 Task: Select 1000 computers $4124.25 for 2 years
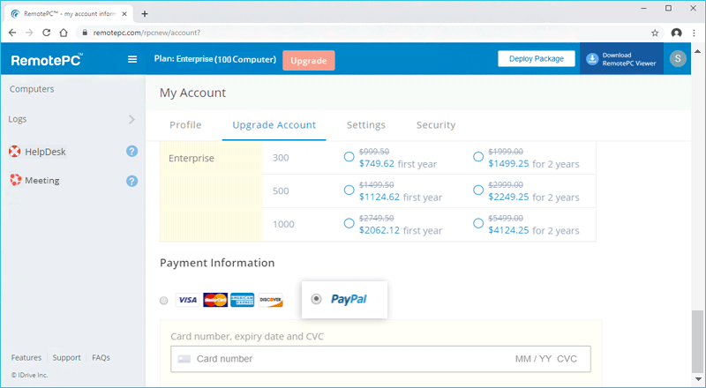(478, 223)
